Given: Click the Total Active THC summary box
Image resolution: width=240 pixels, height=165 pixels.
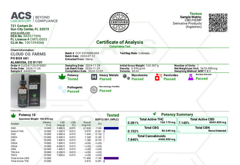Looking at the screenshot, I should click(x=151, y=121).
